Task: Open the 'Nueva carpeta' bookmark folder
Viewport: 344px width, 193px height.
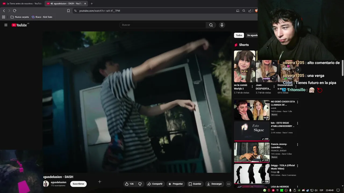Action: (20, 17)
